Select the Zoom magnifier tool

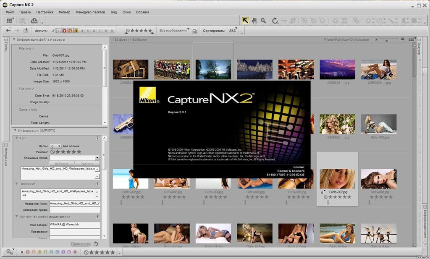point(263,21)
